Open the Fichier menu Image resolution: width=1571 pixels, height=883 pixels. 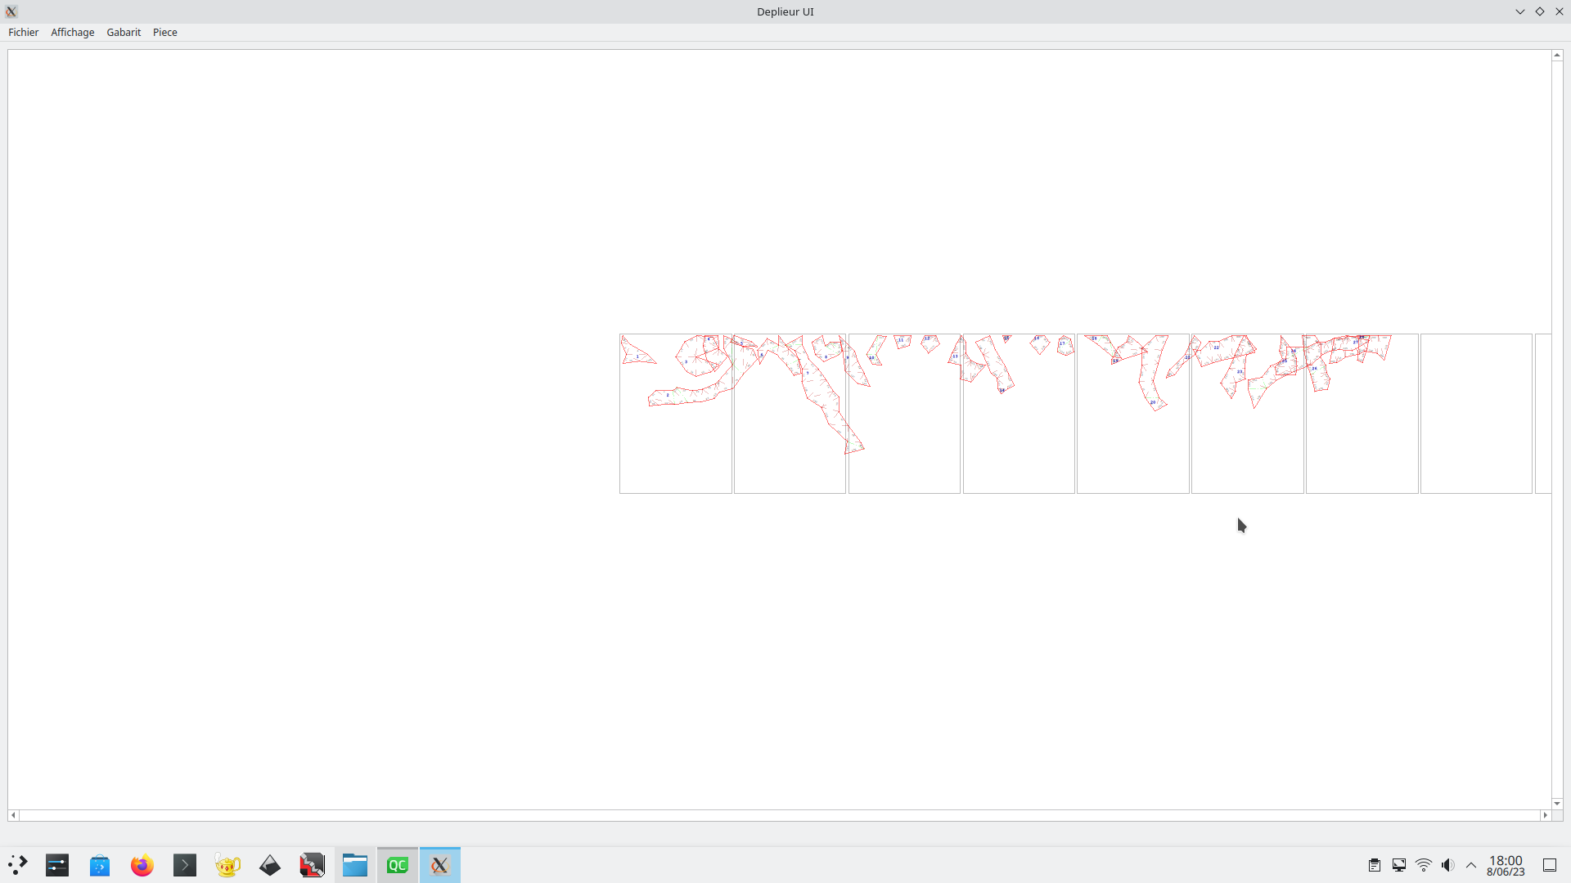pyautogui.click(x=23, y=32)
